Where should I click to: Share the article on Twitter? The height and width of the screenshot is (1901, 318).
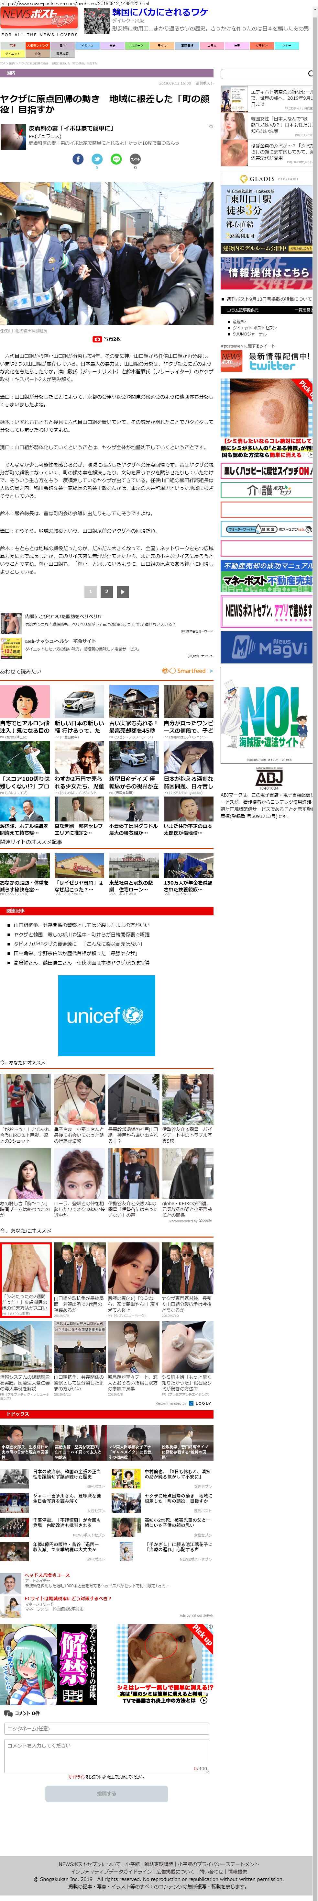97,159
